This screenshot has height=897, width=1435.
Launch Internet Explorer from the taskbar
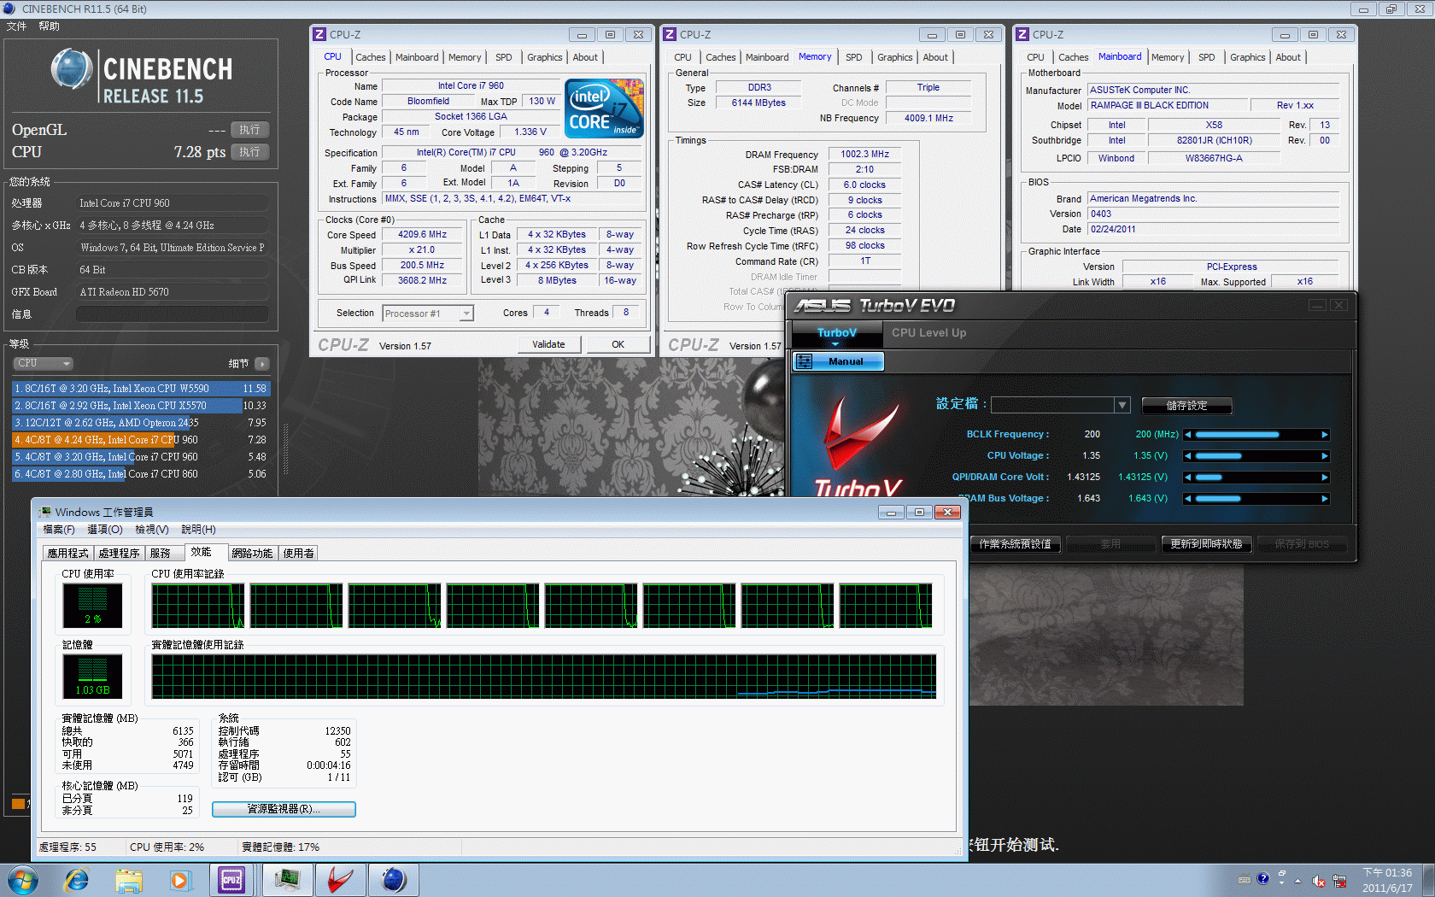77,880
